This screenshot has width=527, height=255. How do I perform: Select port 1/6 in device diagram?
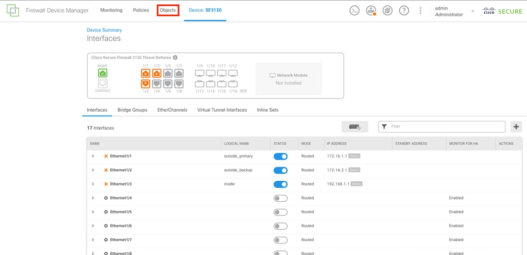coord(168,83)
